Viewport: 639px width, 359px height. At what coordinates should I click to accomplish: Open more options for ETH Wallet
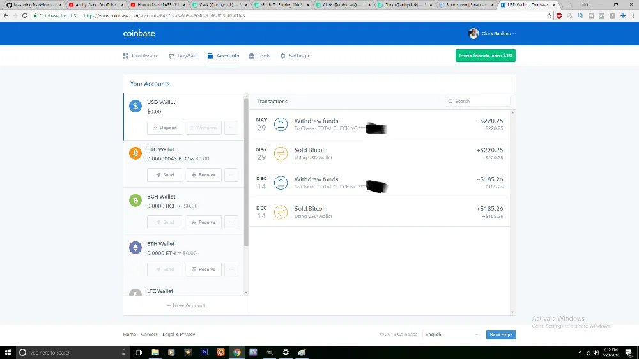[x=231, y=270]
